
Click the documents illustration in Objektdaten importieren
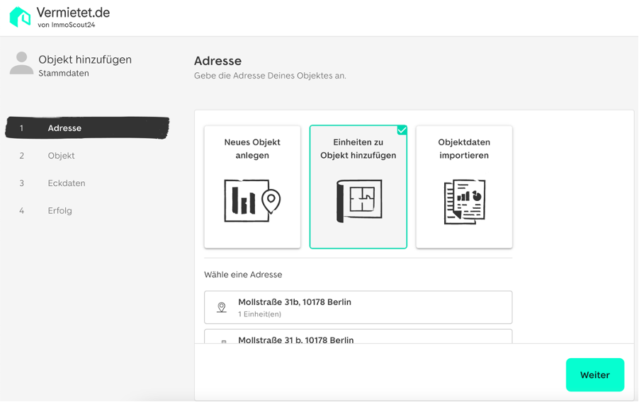click(x=465, y=202)
